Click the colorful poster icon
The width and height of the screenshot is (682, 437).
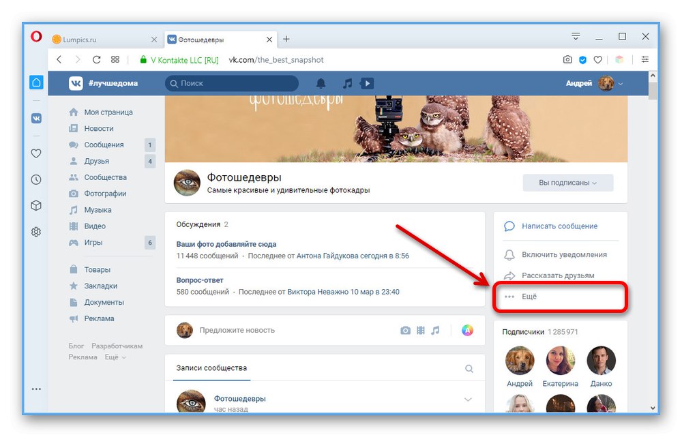(468, 331)
